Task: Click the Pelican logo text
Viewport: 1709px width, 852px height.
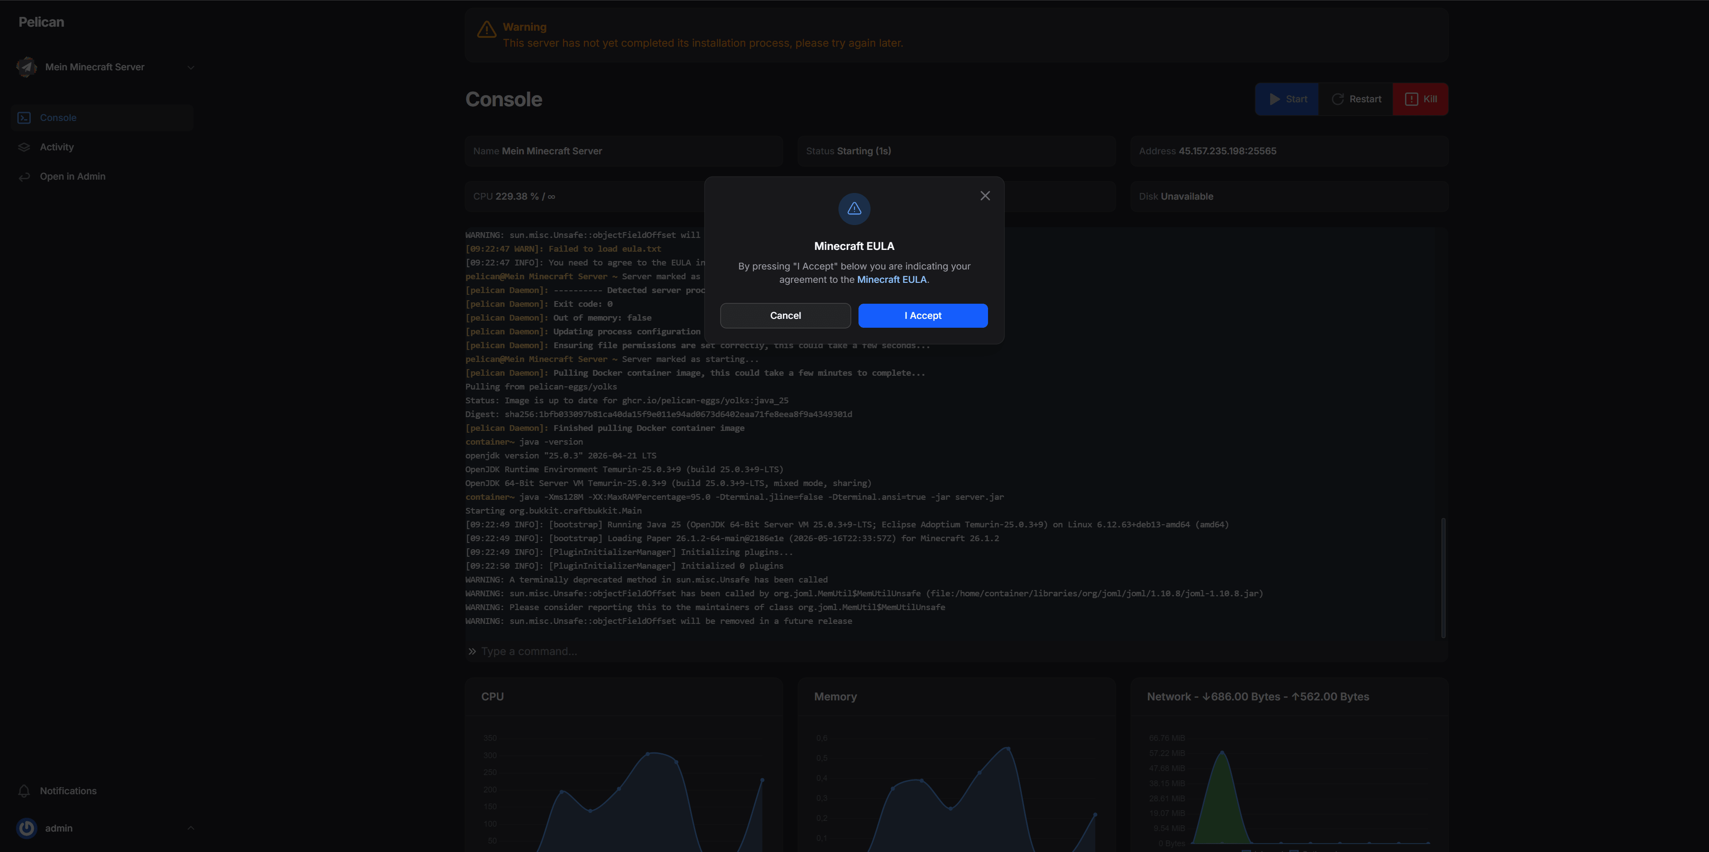Action: point(41,22)
